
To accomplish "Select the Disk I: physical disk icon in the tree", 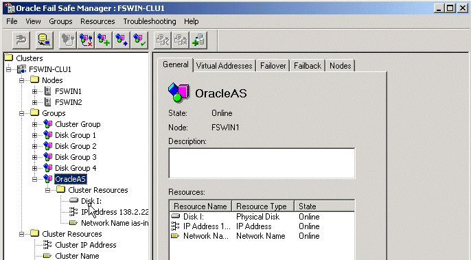I will (x=73, y=200).
